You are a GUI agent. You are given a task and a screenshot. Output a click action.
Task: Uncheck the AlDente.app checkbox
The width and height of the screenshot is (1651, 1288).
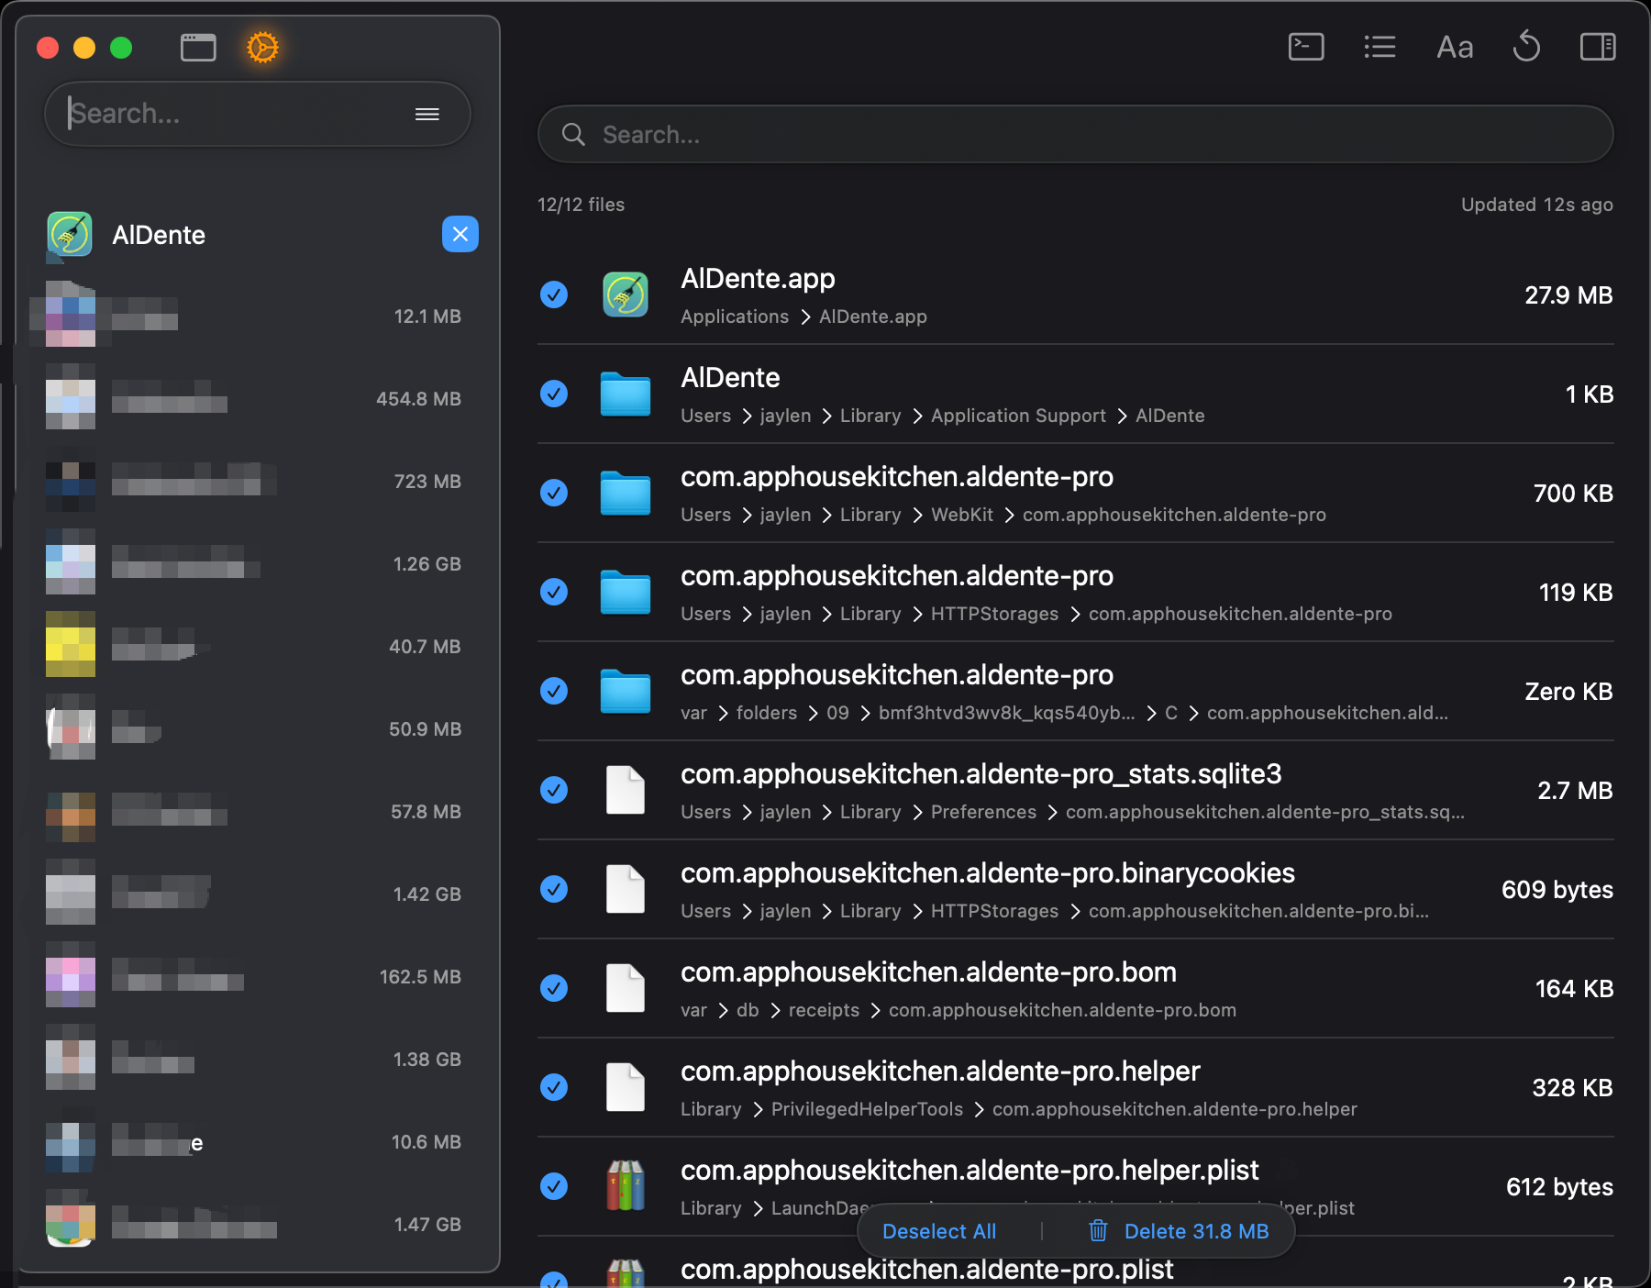tap(554, 294)
